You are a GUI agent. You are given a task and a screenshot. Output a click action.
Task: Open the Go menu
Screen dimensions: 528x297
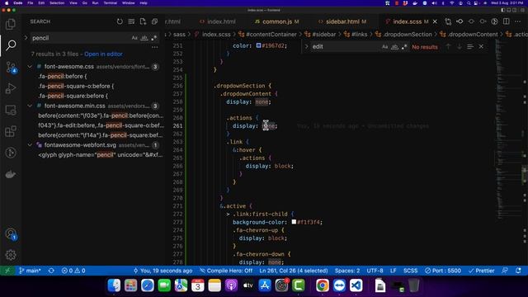[85, 3]
